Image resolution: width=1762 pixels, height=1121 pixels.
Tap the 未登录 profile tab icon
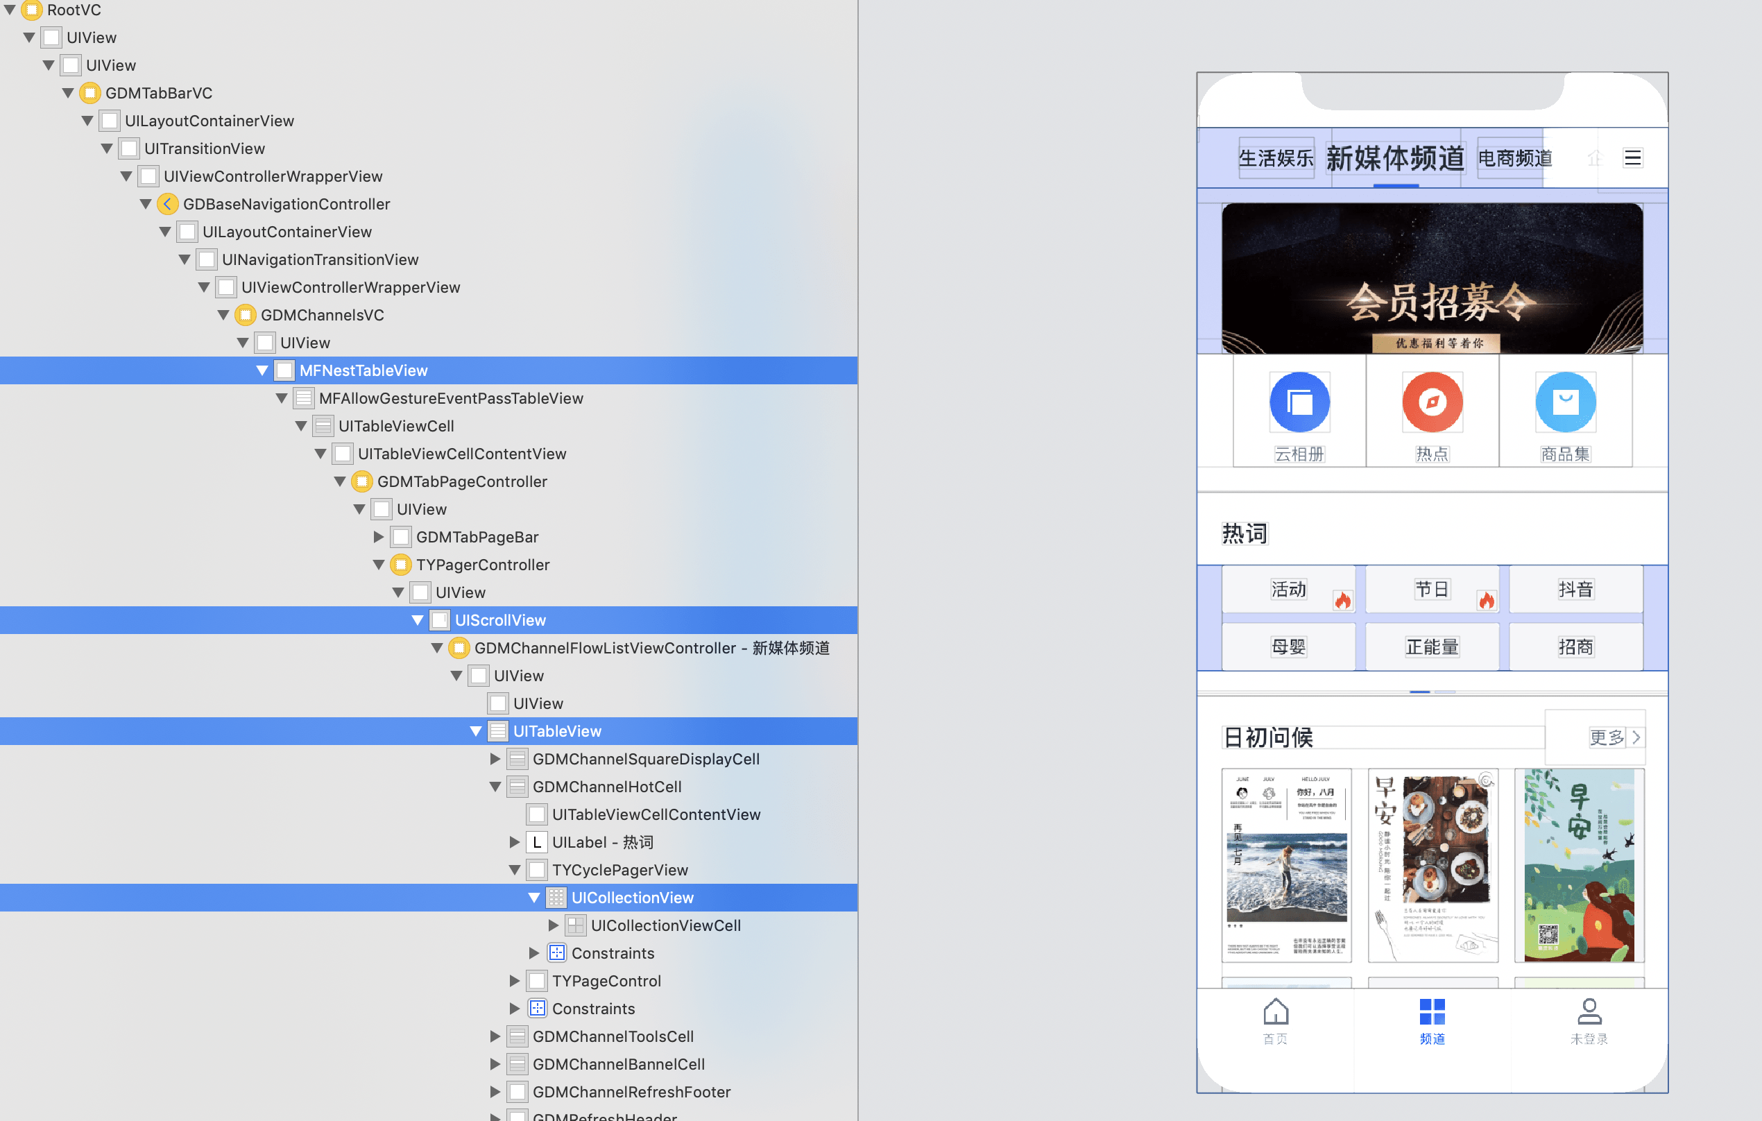tap(1589, 1012)
